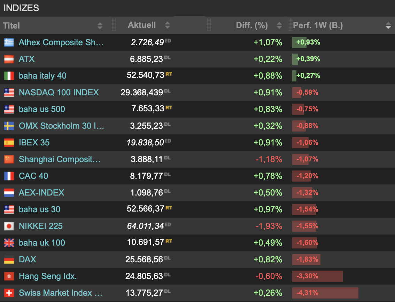Click the Swedish flag next to OMX Stockholm 30
Viewport: 395px width, 302px height.
pos(9,126)
